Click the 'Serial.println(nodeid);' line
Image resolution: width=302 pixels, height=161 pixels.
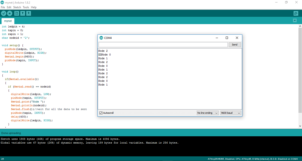pos(29,105)
